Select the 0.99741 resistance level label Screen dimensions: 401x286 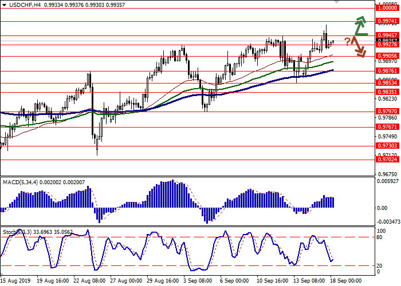pos(387,21)
